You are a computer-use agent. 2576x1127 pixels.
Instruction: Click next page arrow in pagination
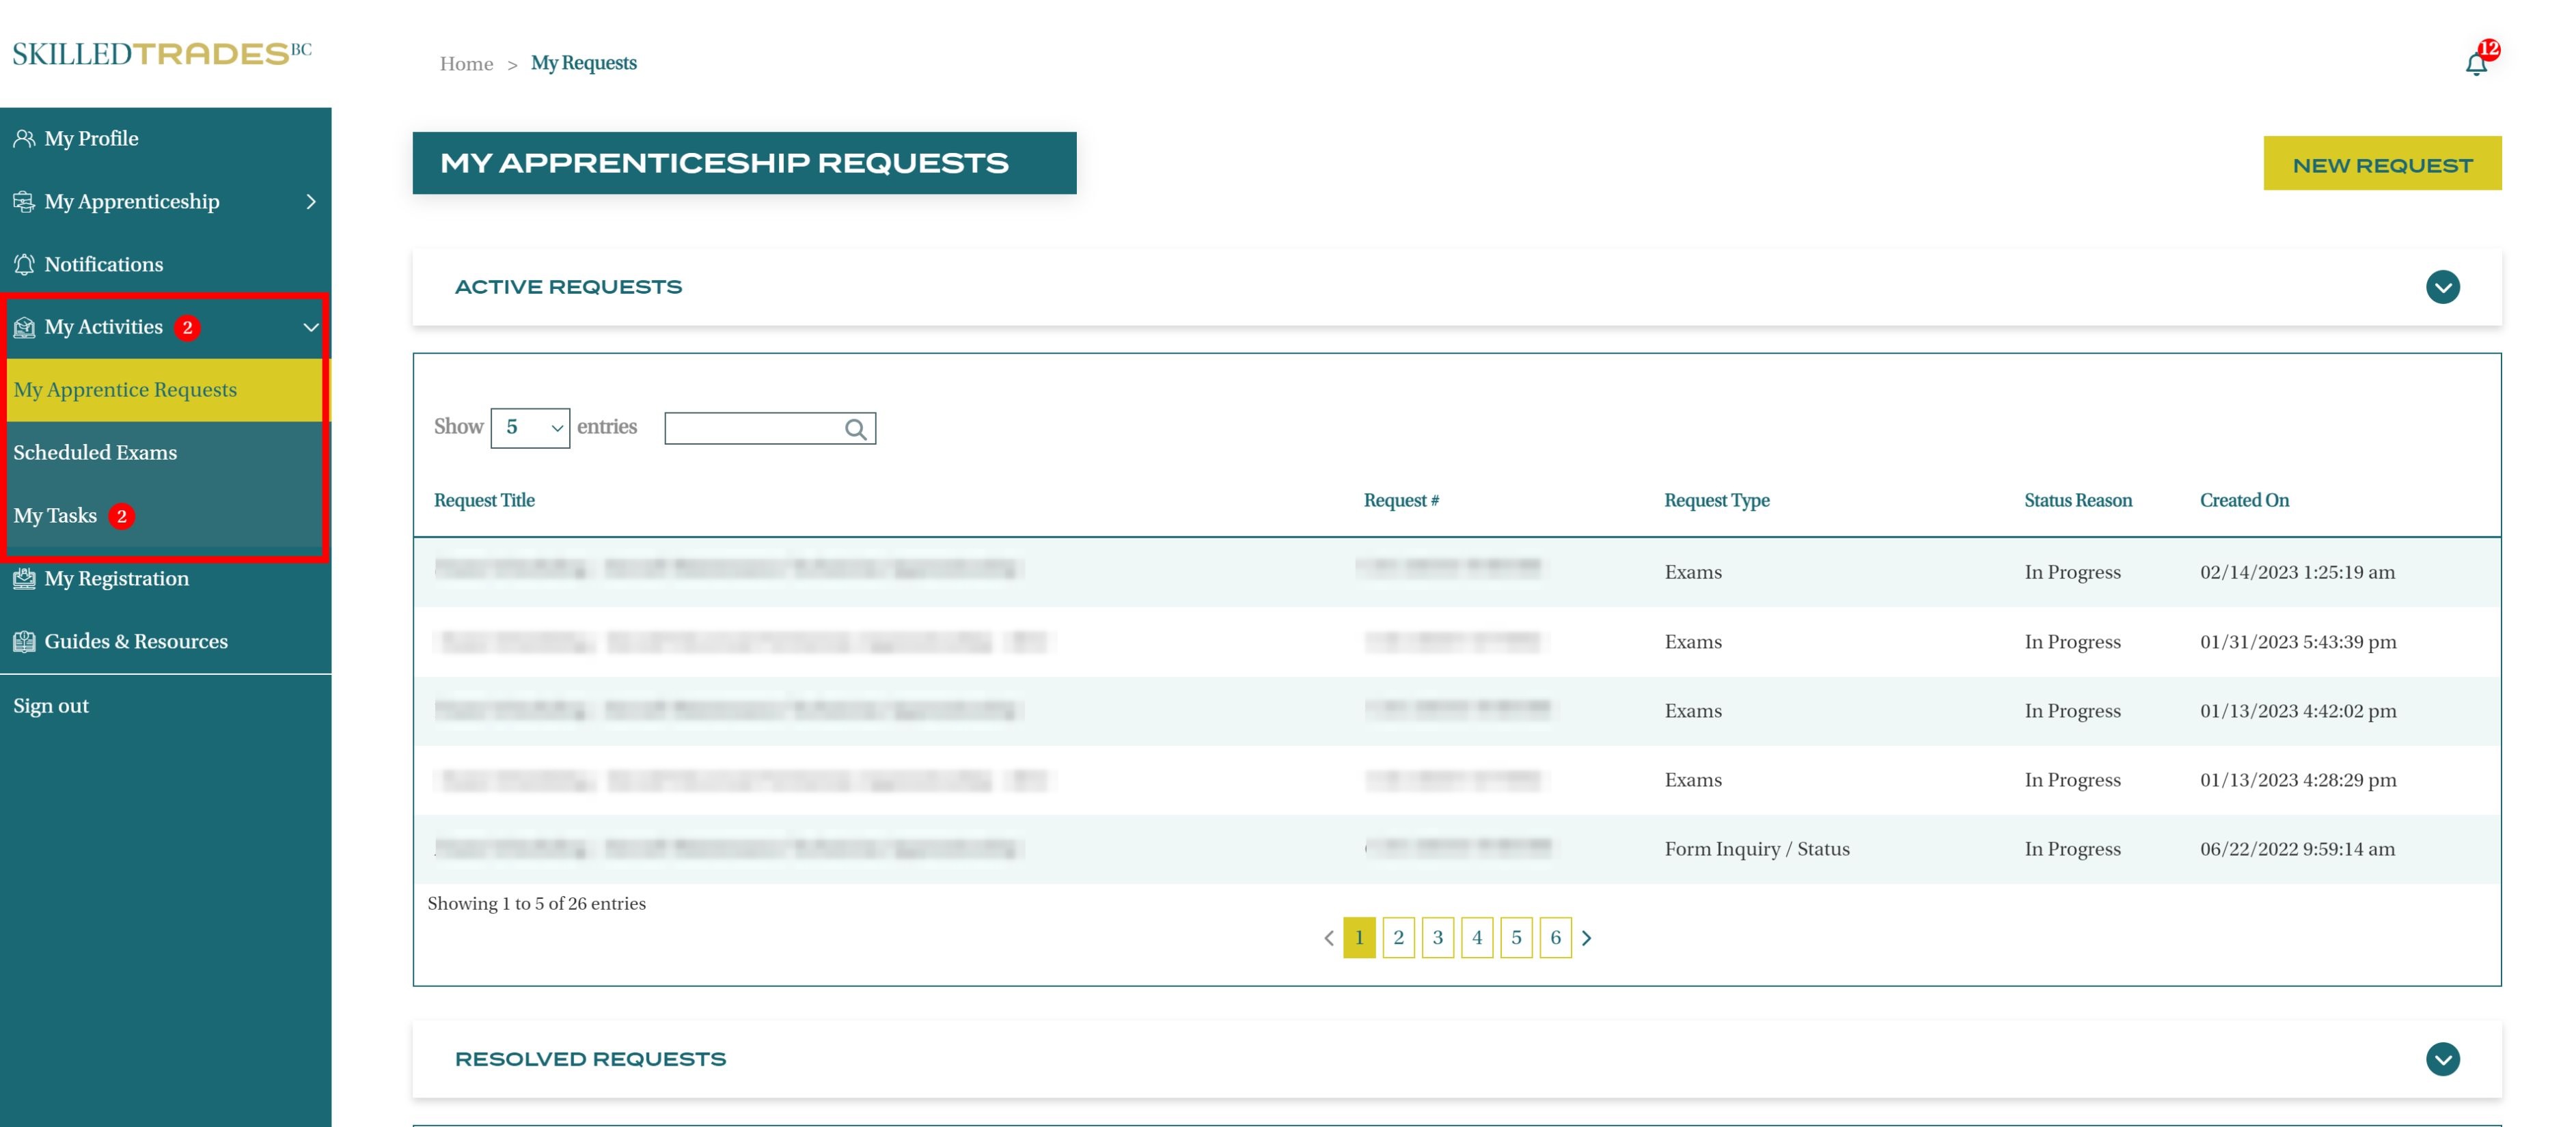[1586, 937]
